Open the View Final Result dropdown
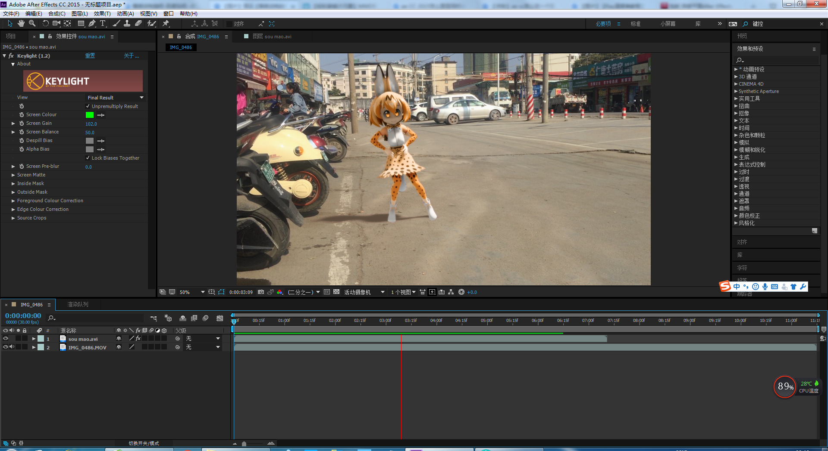The height and width of the screenshot is (451, 828). point(115,98)
